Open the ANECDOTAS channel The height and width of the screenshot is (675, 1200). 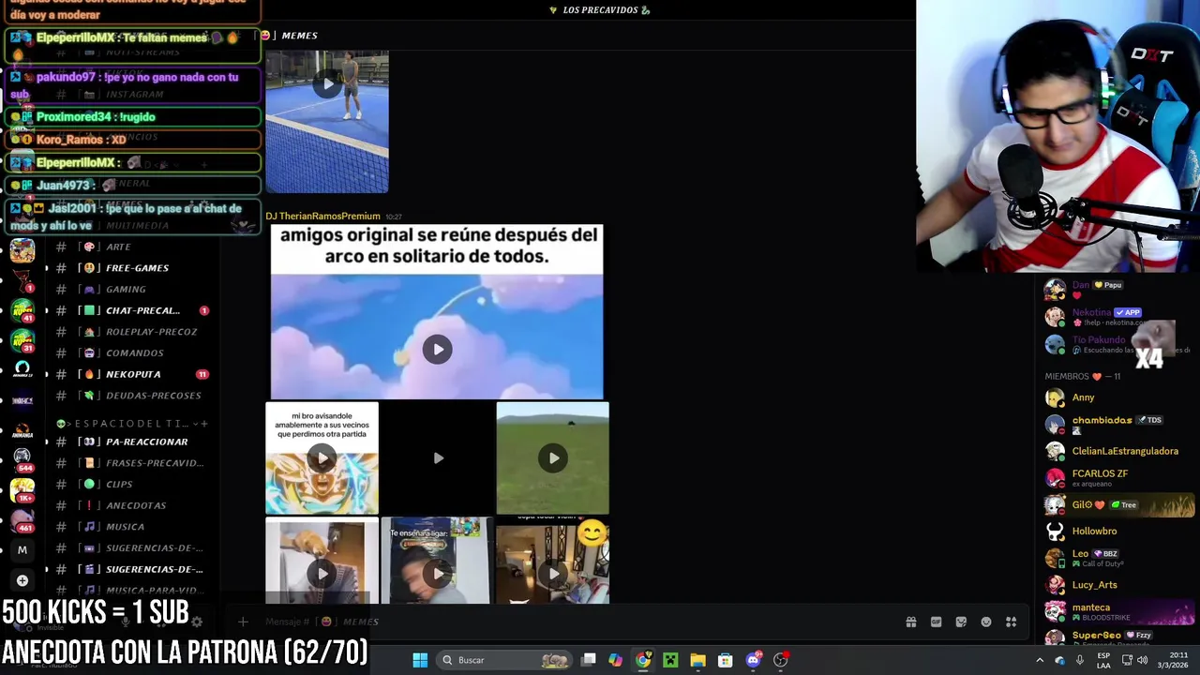pos(131,505)
